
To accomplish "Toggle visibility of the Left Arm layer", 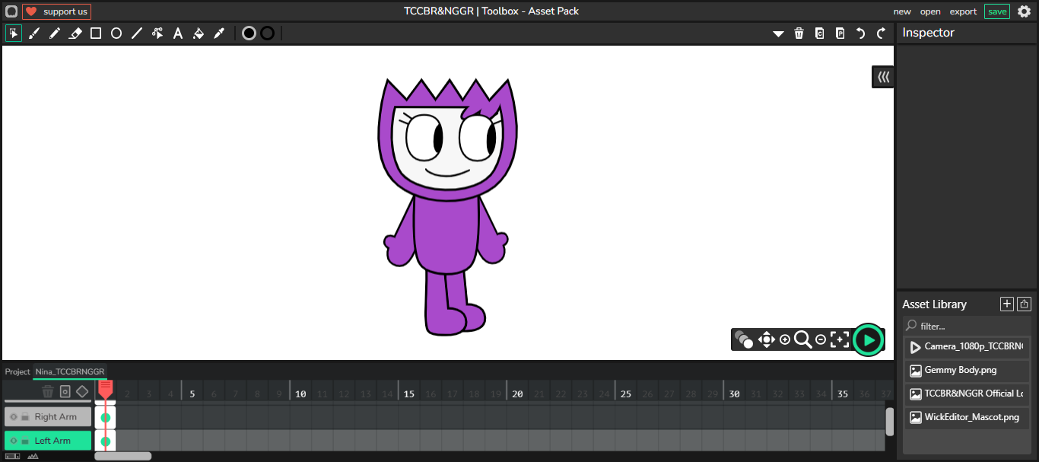I will pos(14,441).
